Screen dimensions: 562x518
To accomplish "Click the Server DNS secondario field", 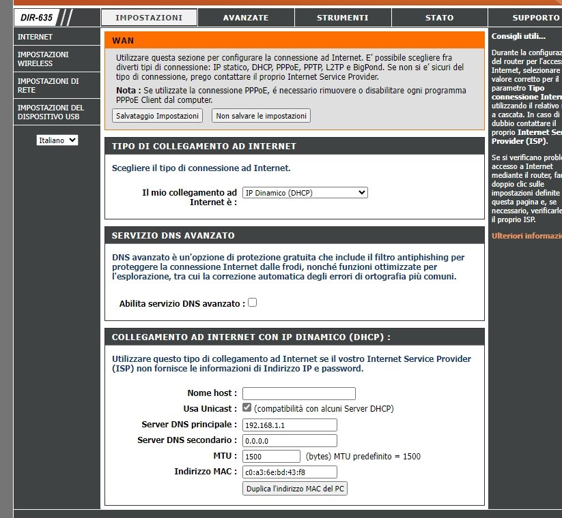I will pos(290,441).
